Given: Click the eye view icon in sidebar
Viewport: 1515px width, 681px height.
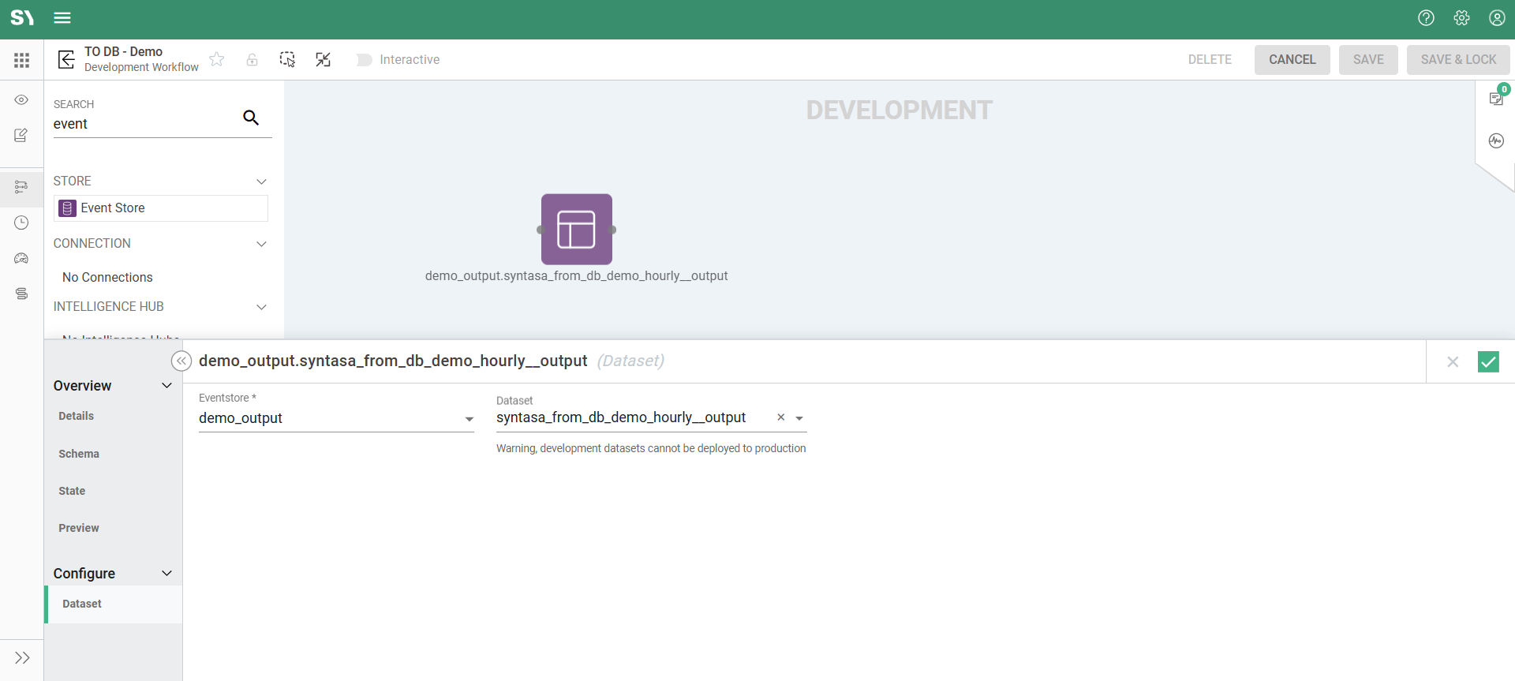Looking at the screenshot, I should (x=21, y=100).
